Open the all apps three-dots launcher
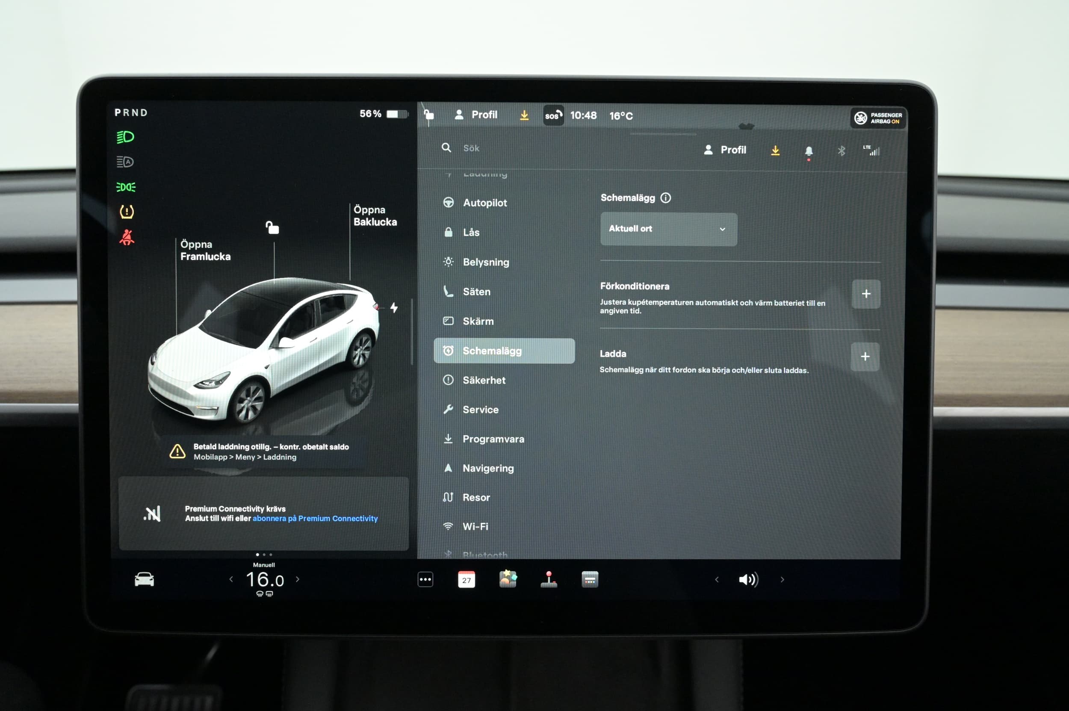 pyautogui.click(x=425, y=579)
